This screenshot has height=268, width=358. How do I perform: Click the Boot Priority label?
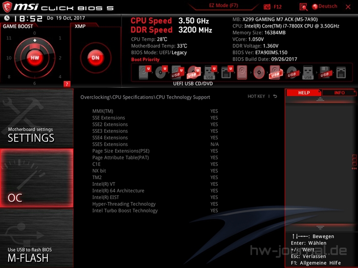click(x=145, y=60)
